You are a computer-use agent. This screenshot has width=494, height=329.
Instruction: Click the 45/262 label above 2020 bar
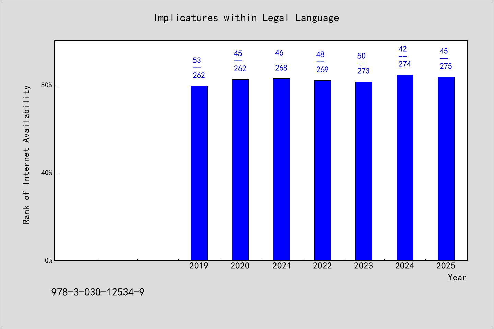coord(240,61)
